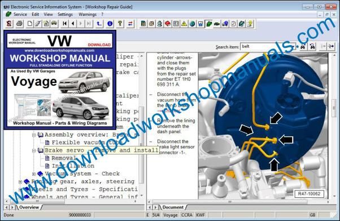Open the Edit menu
Screen dimensions: 340x221
[x=35, y=14]
